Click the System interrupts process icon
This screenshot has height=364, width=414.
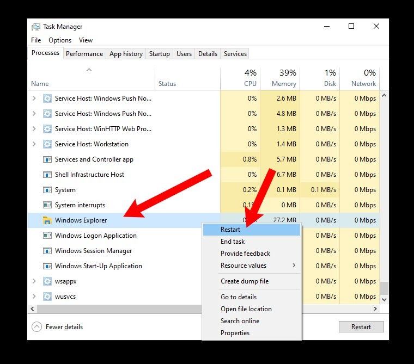coord(47,205)
